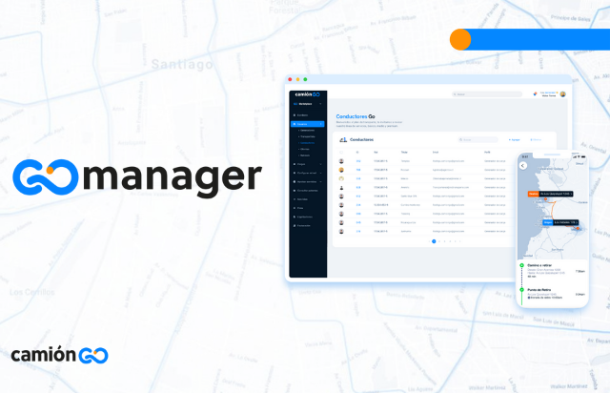610x393 pixels.
Task: Tap the orange destination pin on phone map
Action: [545, 199]
